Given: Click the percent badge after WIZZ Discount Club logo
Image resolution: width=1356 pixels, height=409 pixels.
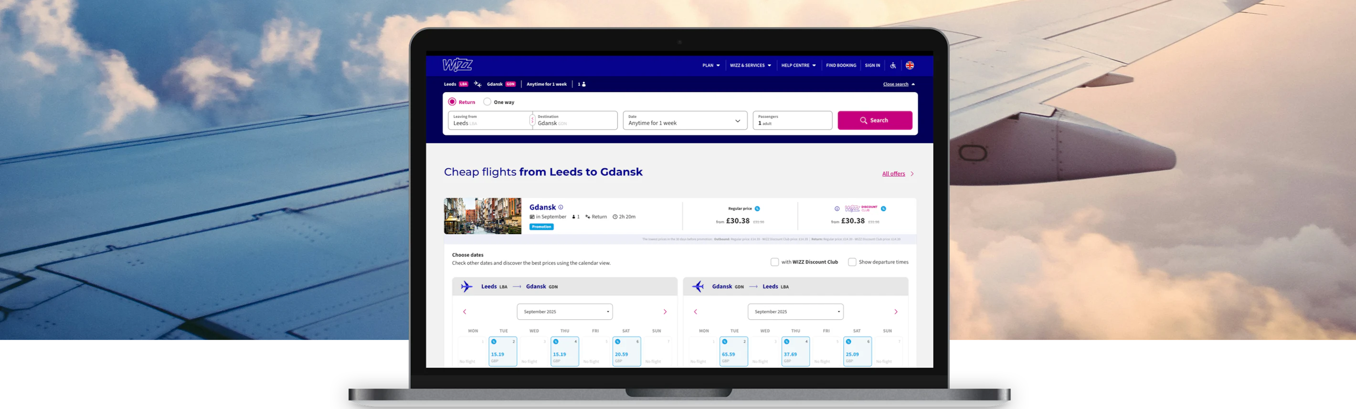Looking at the screenshot, I should tap(883, 209).
